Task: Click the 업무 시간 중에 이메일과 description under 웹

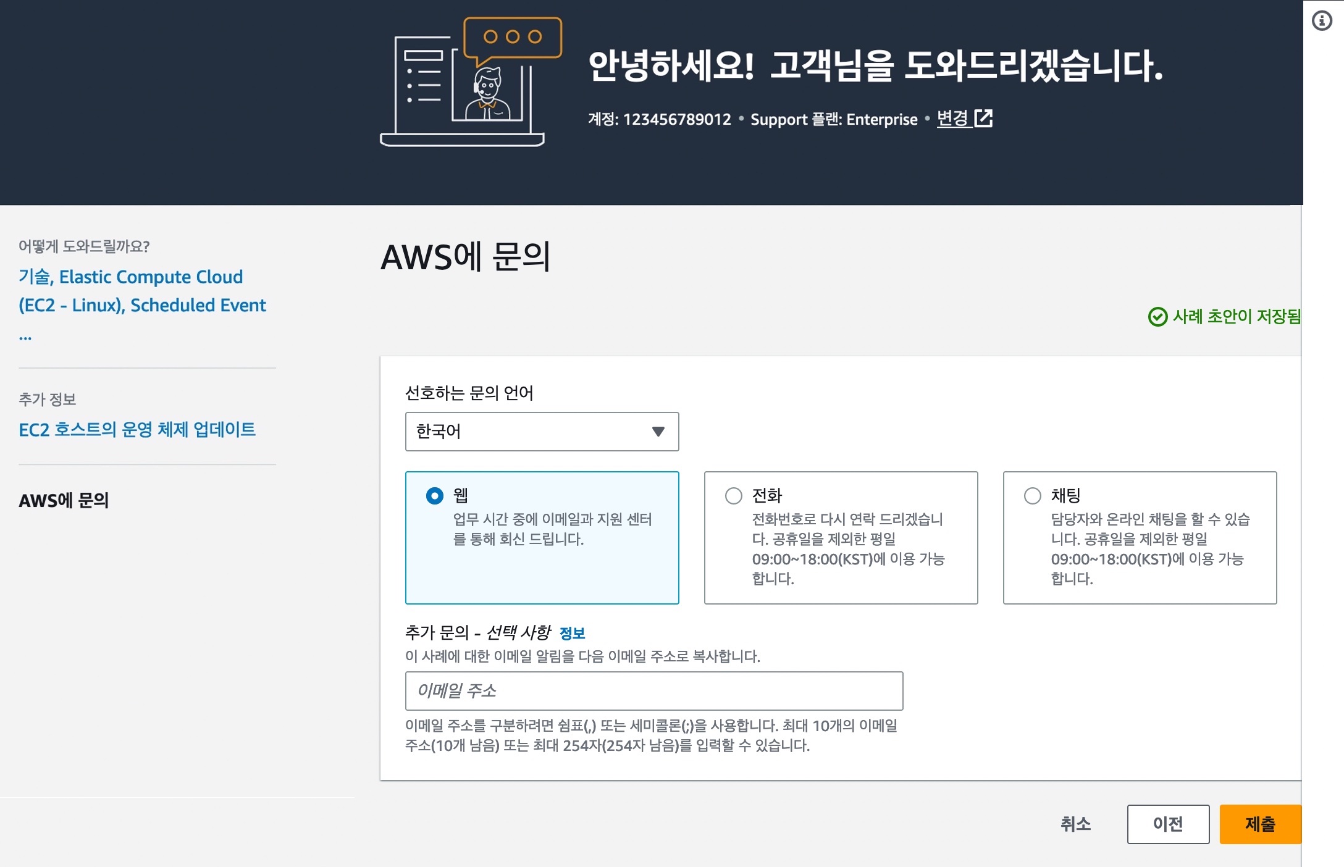Action: pyautogui.click(x=552, y=529)
